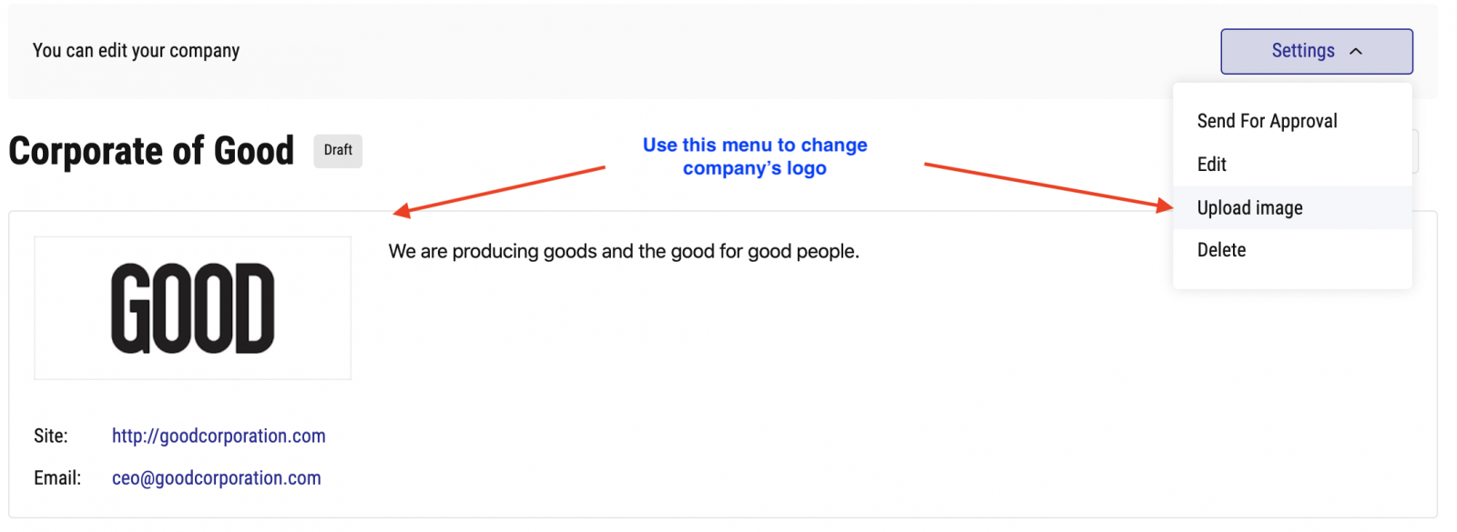Click the Draft status badge
Viewport: 1457px width, 532px height.
click(338, 150)
